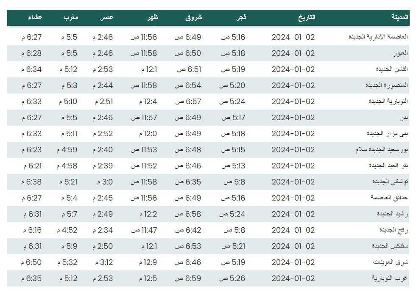This screenshot has width=416, height=292.
Task: Select the عشاء column header
Action: point(35,17)
